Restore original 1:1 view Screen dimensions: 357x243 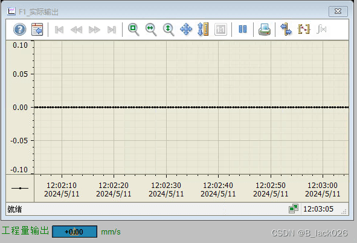tap(220, 30)
